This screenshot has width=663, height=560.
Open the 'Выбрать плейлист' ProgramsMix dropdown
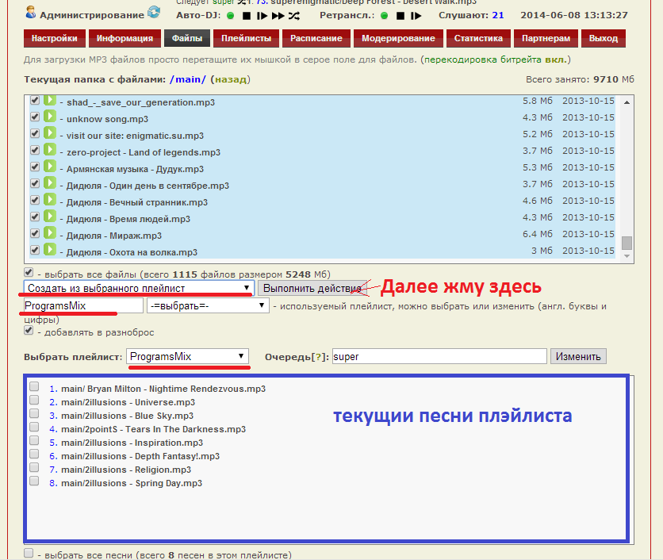point(188,357)
